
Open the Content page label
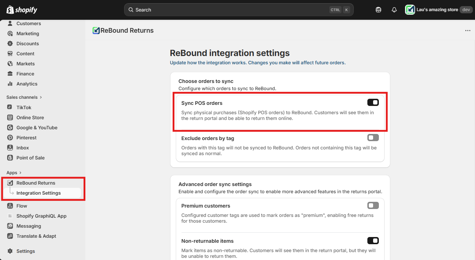click(25, 54)
